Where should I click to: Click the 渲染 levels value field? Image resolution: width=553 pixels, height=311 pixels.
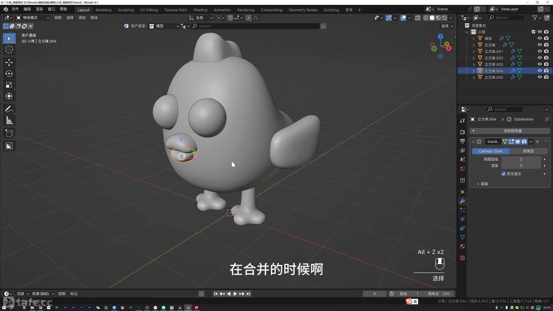coord(521,166)
